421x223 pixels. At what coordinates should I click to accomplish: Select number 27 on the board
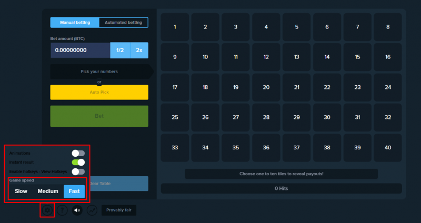tap(236, 117)
